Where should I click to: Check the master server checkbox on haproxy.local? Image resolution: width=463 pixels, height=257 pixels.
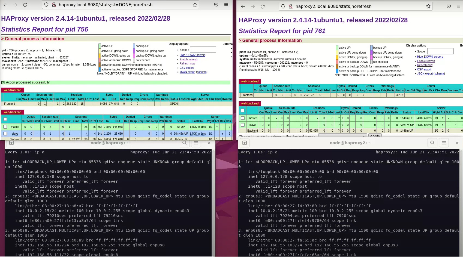(5, 126)
